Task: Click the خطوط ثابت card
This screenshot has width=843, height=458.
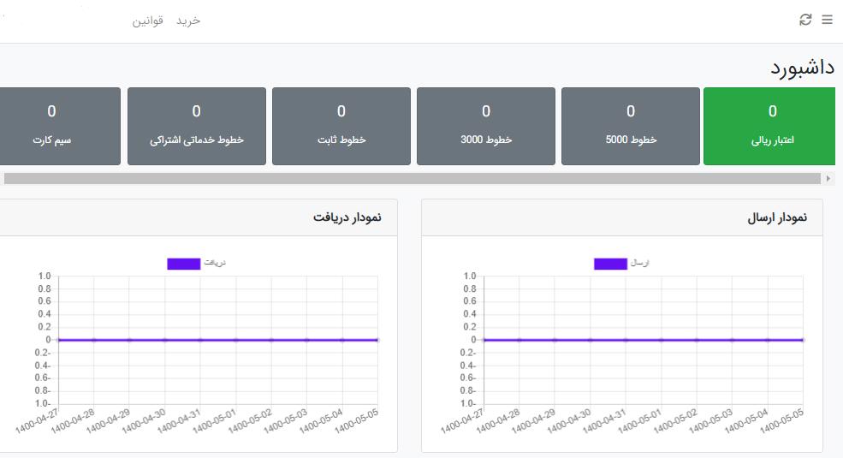Action: click(x=341, y=126)
